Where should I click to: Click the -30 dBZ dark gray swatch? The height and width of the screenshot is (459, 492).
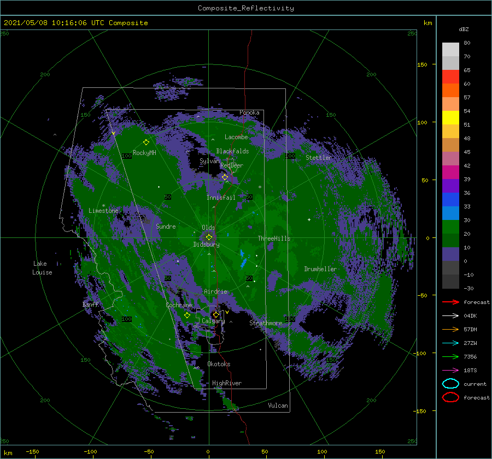point(450,282)
